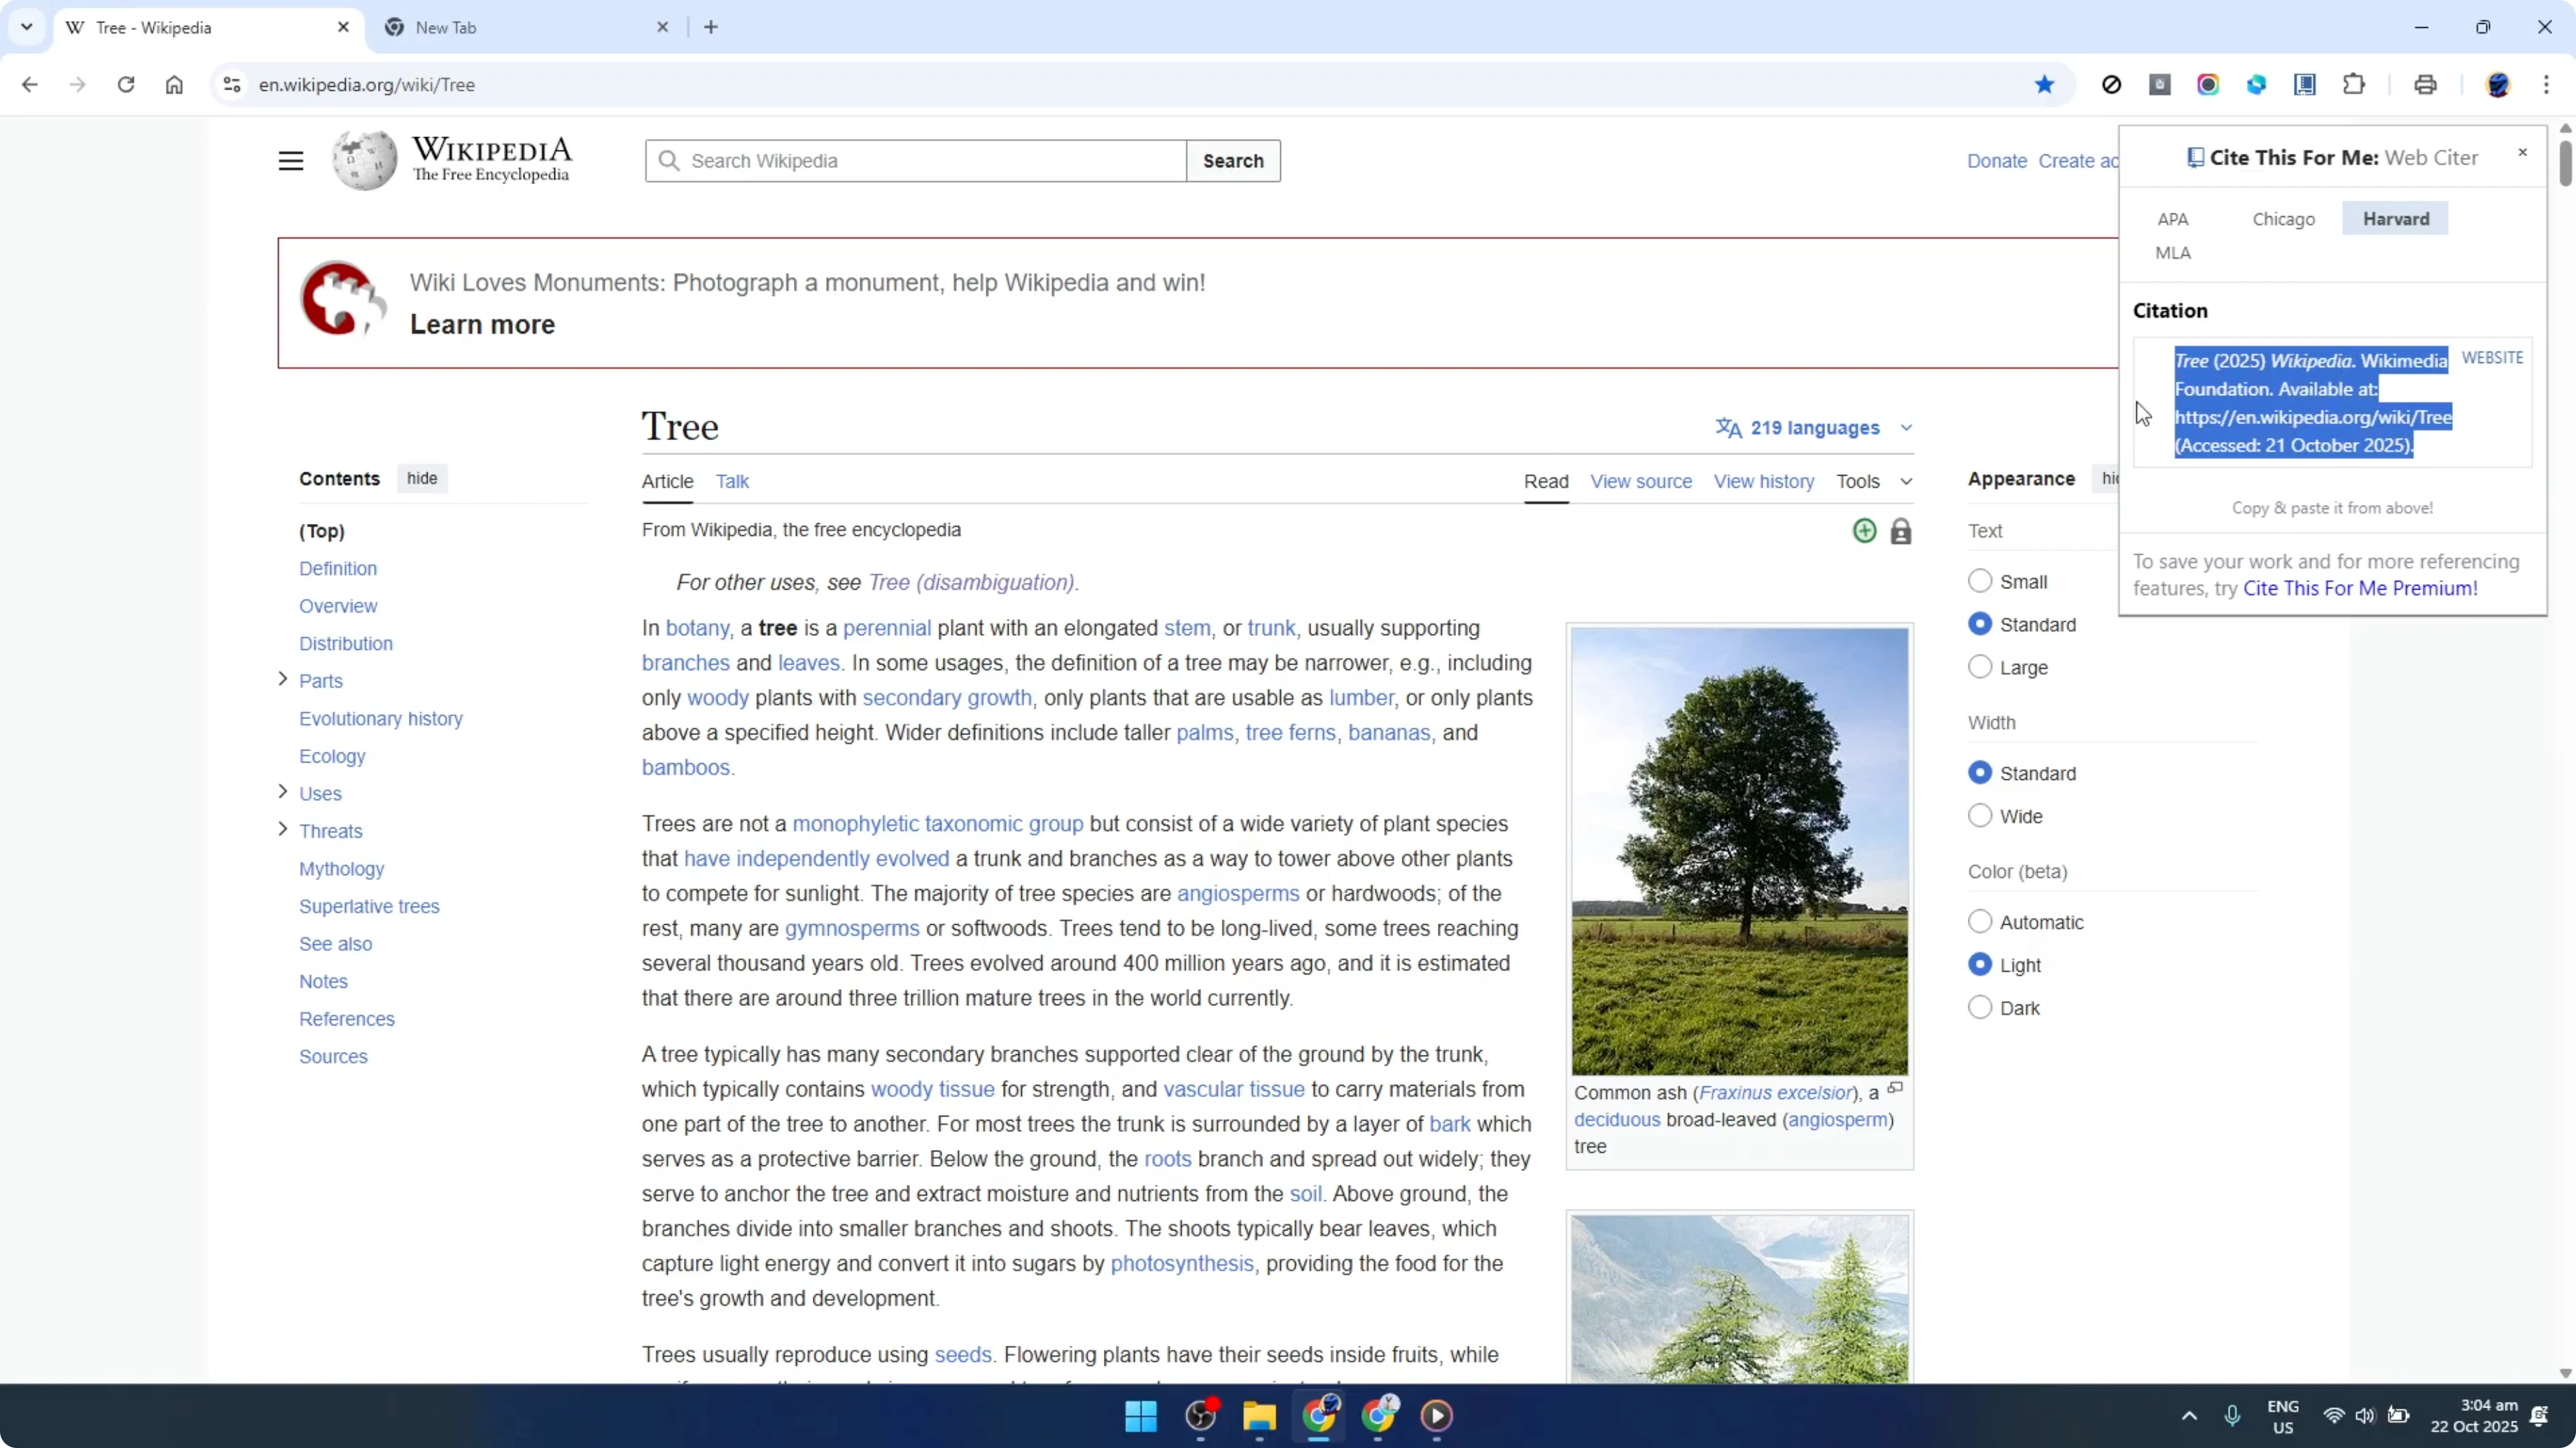Select Light color mode

coord(1979,965)
